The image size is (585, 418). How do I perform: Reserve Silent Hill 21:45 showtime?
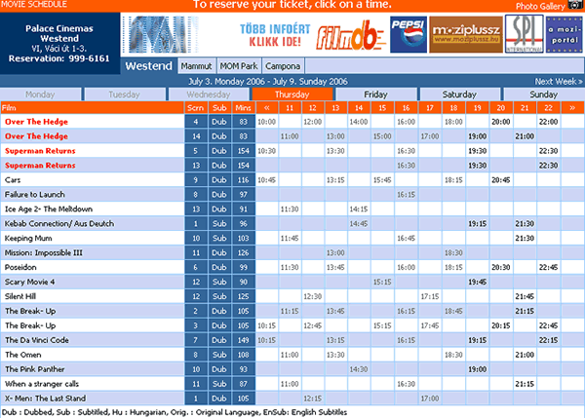click(525, 296)
